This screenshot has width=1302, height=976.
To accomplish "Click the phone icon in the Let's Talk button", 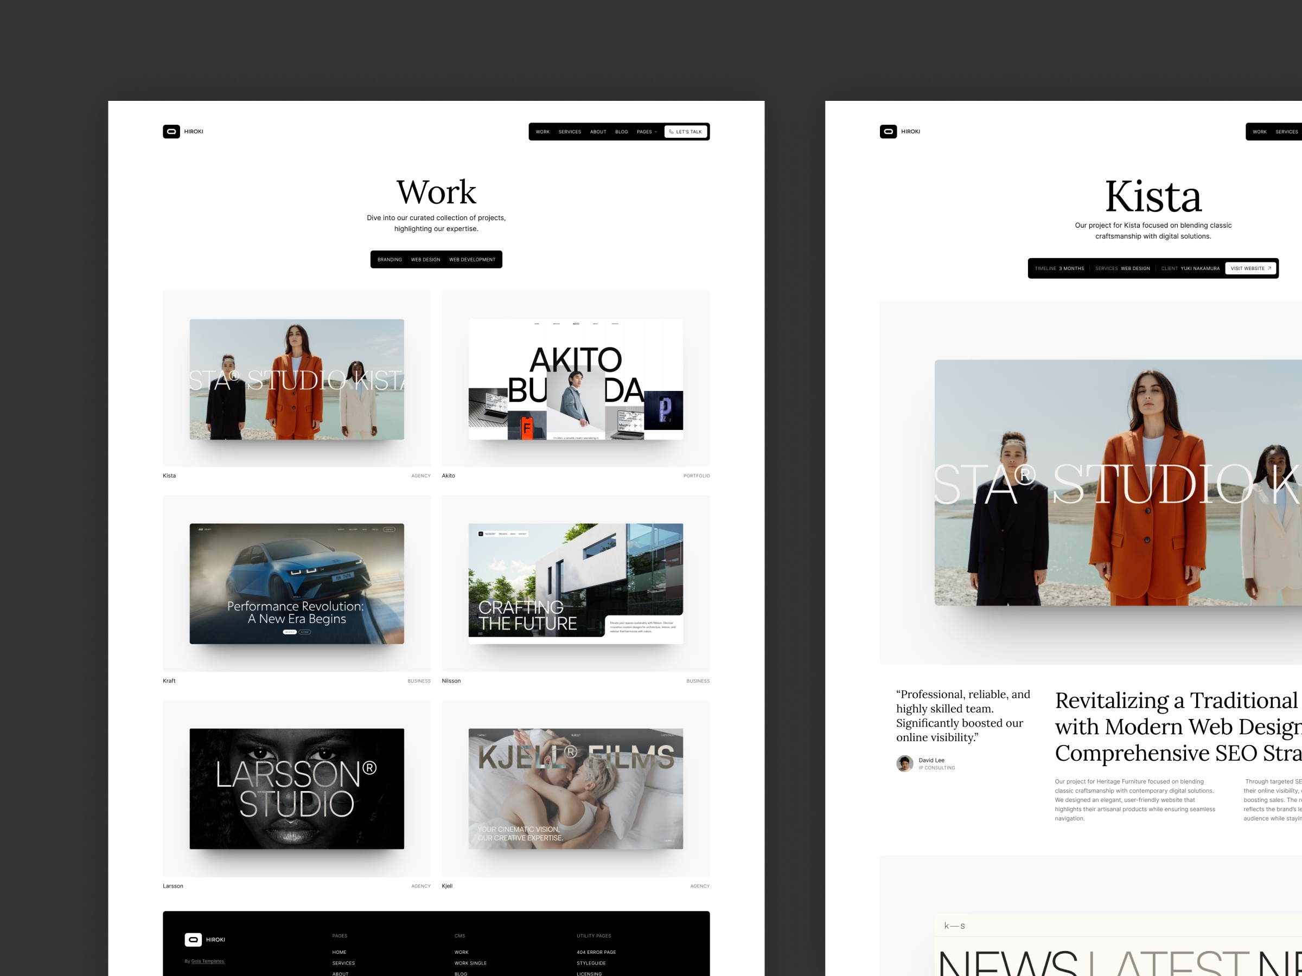I will tap(671, 132).
